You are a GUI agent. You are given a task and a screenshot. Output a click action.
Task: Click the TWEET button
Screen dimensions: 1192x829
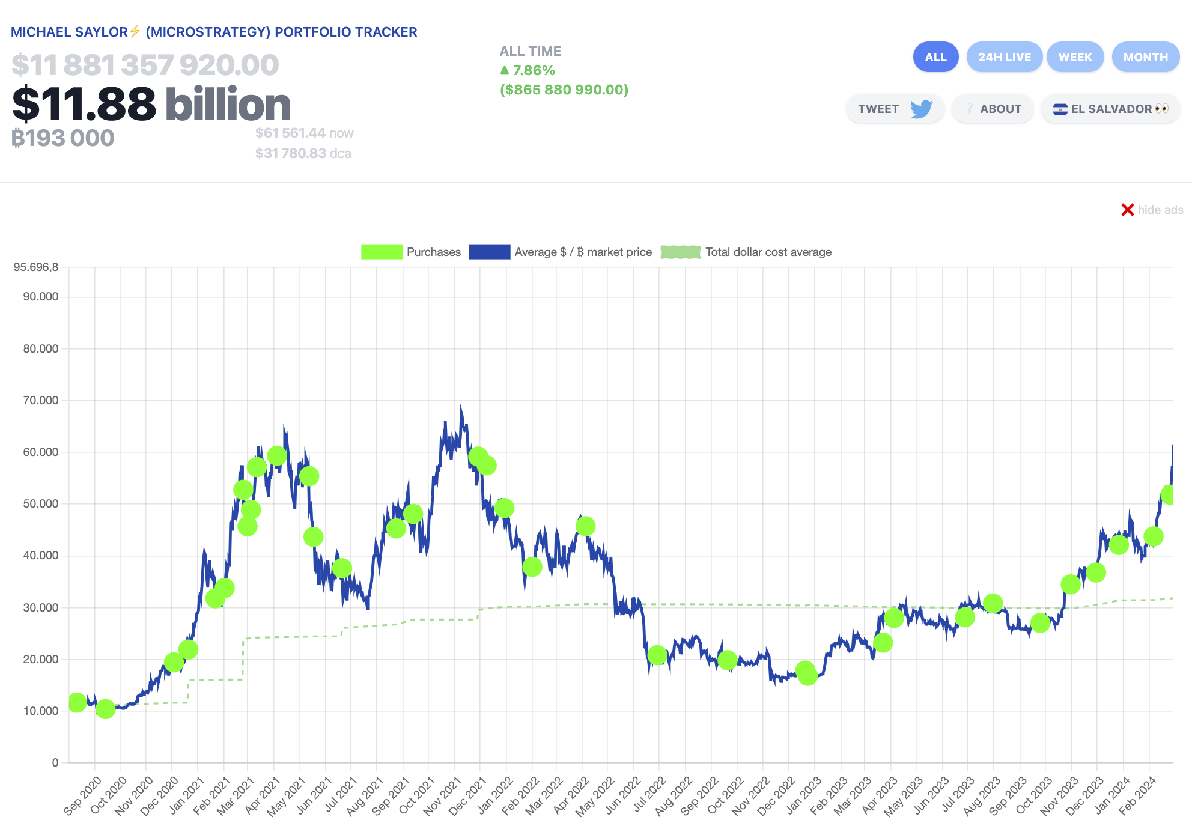(x=895, y=109)
